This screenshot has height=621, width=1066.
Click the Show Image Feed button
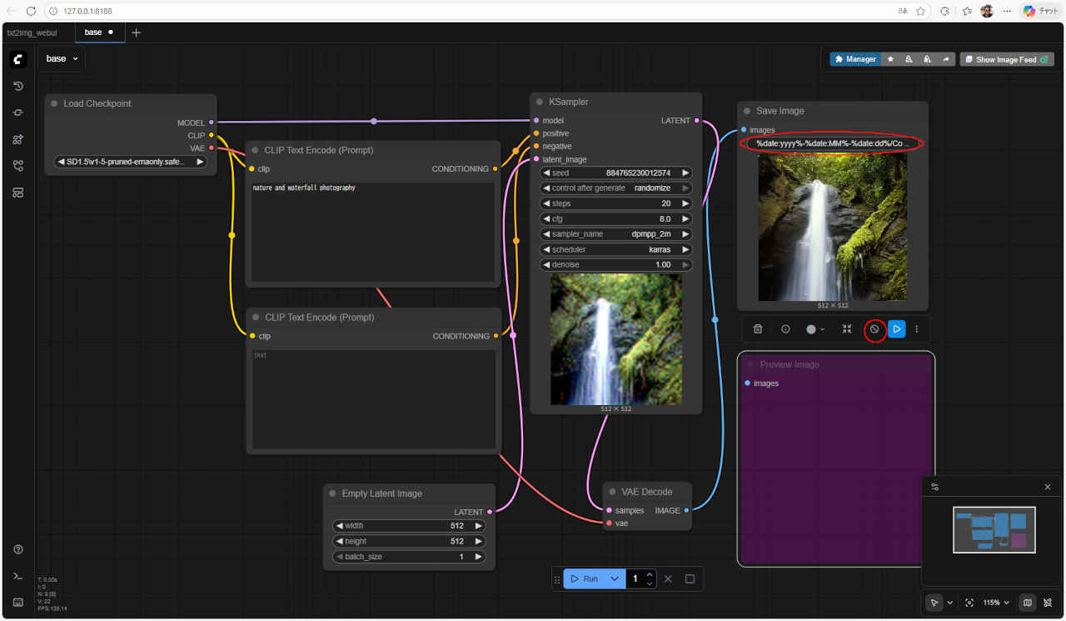[1006, 59]
